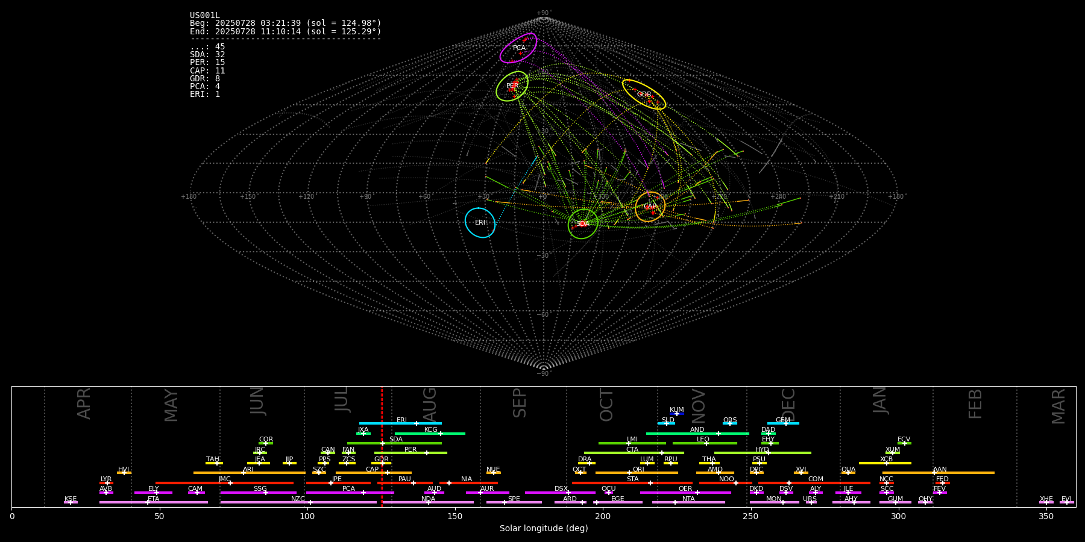Click the yellow GDR radiant ellipse on sky map
Viewport: 1085px width, 542px height.
[x=644, y=95]
